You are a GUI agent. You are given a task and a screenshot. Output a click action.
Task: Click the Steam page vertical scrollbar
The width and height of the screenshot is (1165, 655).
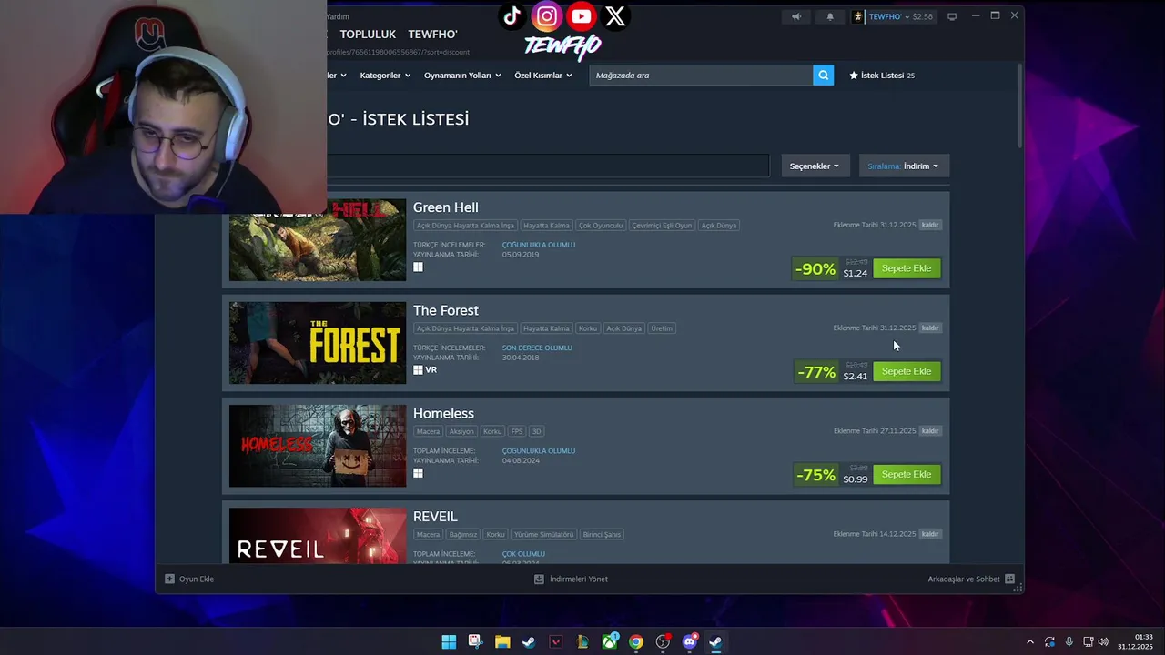1020,105
